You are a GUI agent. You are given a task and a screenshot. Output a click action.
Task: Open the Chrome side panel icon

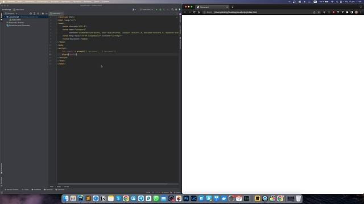tap(351, 12)
